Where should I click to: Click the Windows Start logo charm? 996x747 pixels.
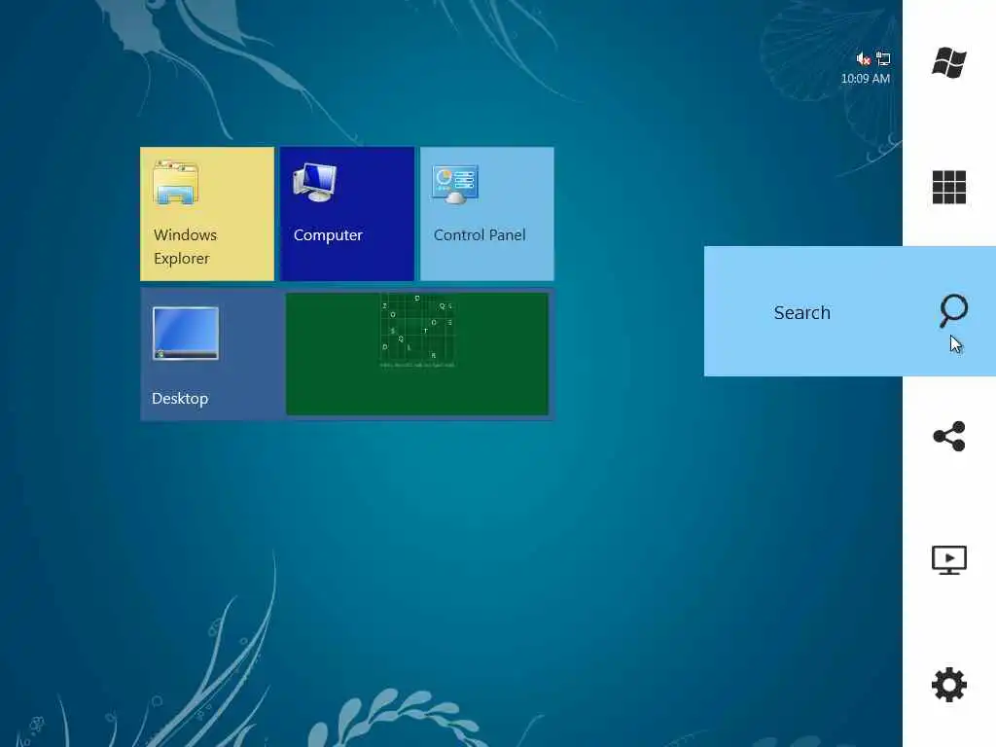(x=949, y=62)
